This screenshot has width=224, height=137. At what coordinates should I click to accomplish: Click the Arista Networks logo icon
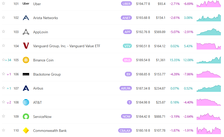[26, 18]
